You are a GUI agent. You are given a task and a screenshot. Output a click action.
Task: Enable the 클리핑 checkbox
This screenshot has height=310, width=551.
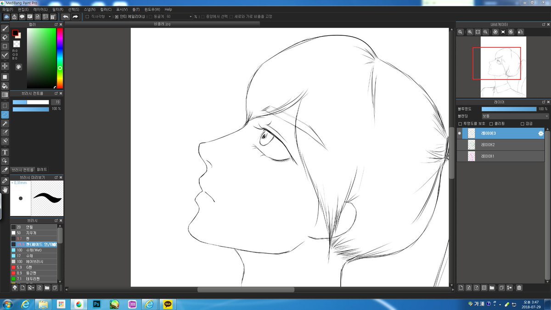(491, 124)
